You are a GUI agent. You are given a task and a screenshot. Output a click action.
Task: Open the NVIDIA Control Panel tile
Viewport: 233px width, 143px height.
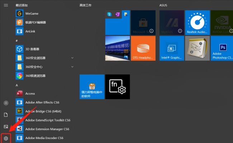tap(222, 23)
